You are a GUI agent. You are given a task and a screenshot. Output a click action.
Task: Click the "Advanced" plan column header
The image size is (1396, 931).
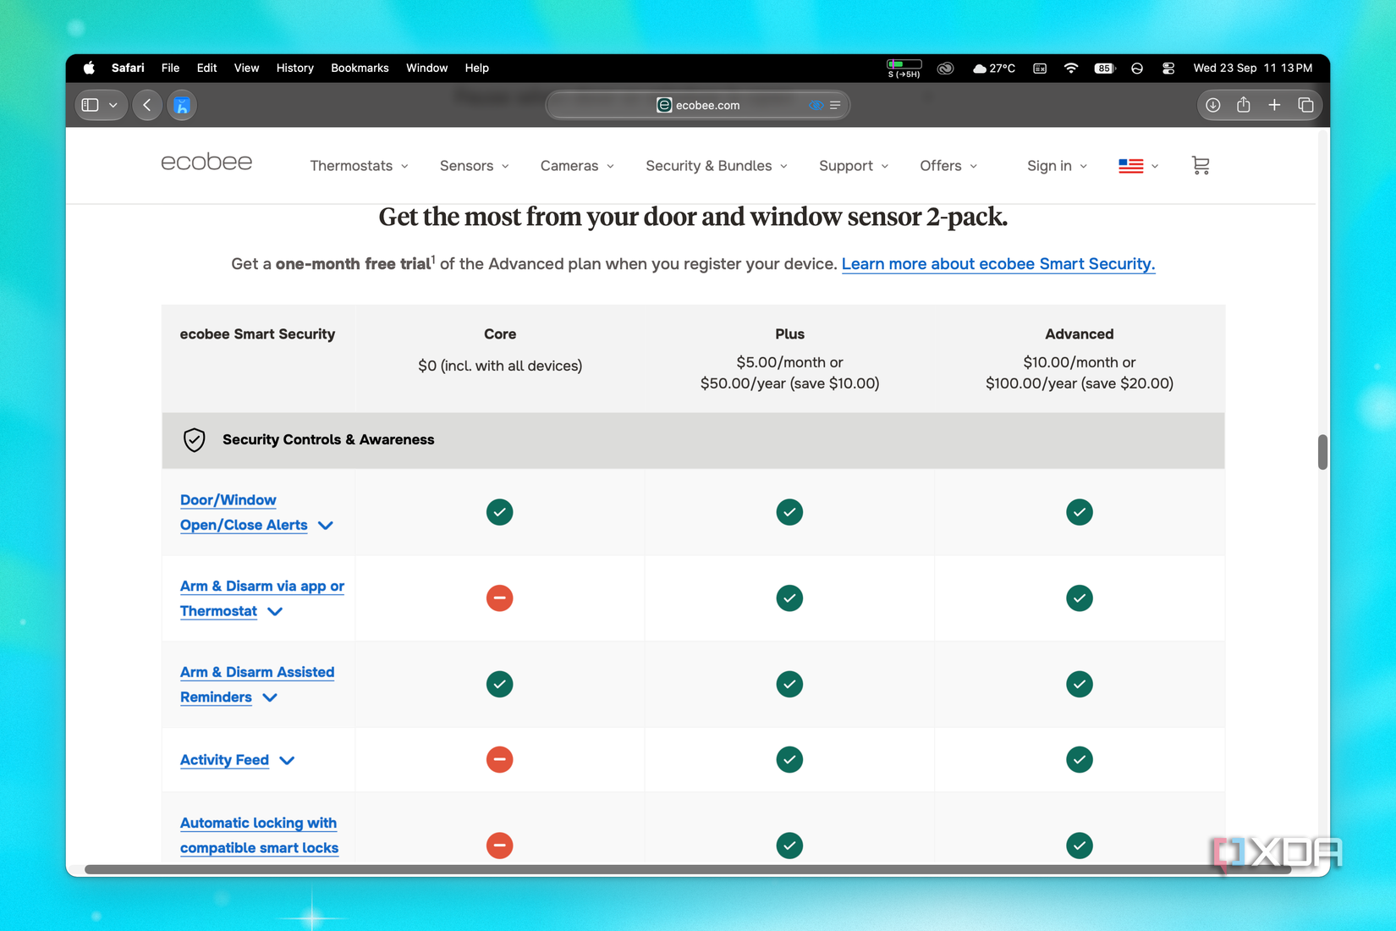point(1080,334)
